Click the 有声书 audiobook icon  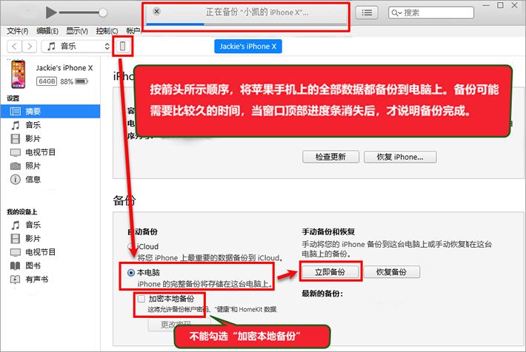(x=15, y=280)
